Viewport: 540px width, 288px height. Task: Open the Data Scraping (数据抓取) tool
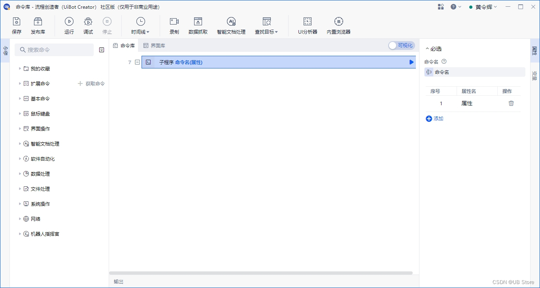coord(198,26)
